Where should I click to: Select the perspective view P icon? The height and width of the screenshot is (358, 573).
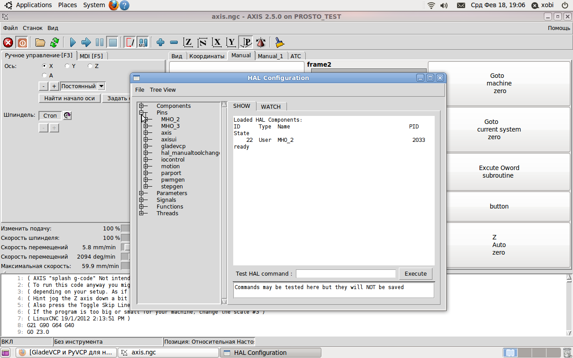[x=246, y=43]
